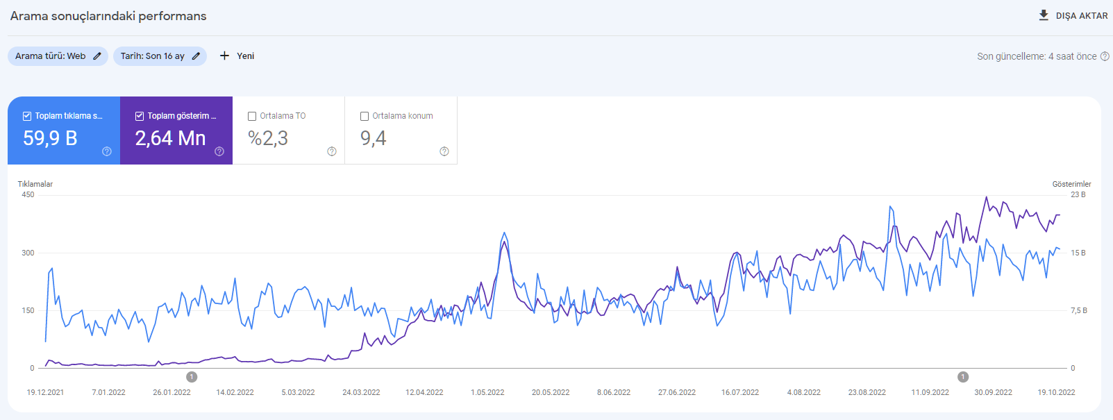The height and width of the screenshot is (420, 1113).
Task: Select the 2,64 Mn impressions card
Action: tap(176, 131)
